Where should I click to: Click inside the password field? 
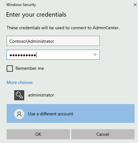coord(53,55)
